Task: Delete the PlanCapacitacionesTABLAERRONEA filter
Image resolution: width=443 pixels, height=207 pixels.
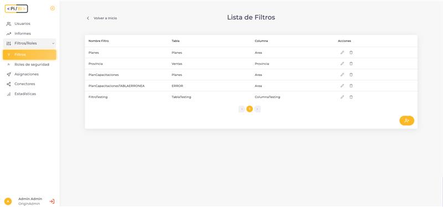Action: coord(351,86)
